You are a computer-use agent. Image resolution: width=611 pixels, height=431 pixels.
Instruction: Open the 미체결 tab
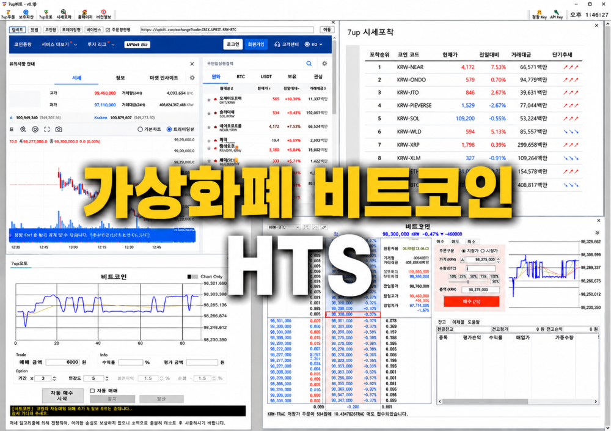[x=458, y=322]
